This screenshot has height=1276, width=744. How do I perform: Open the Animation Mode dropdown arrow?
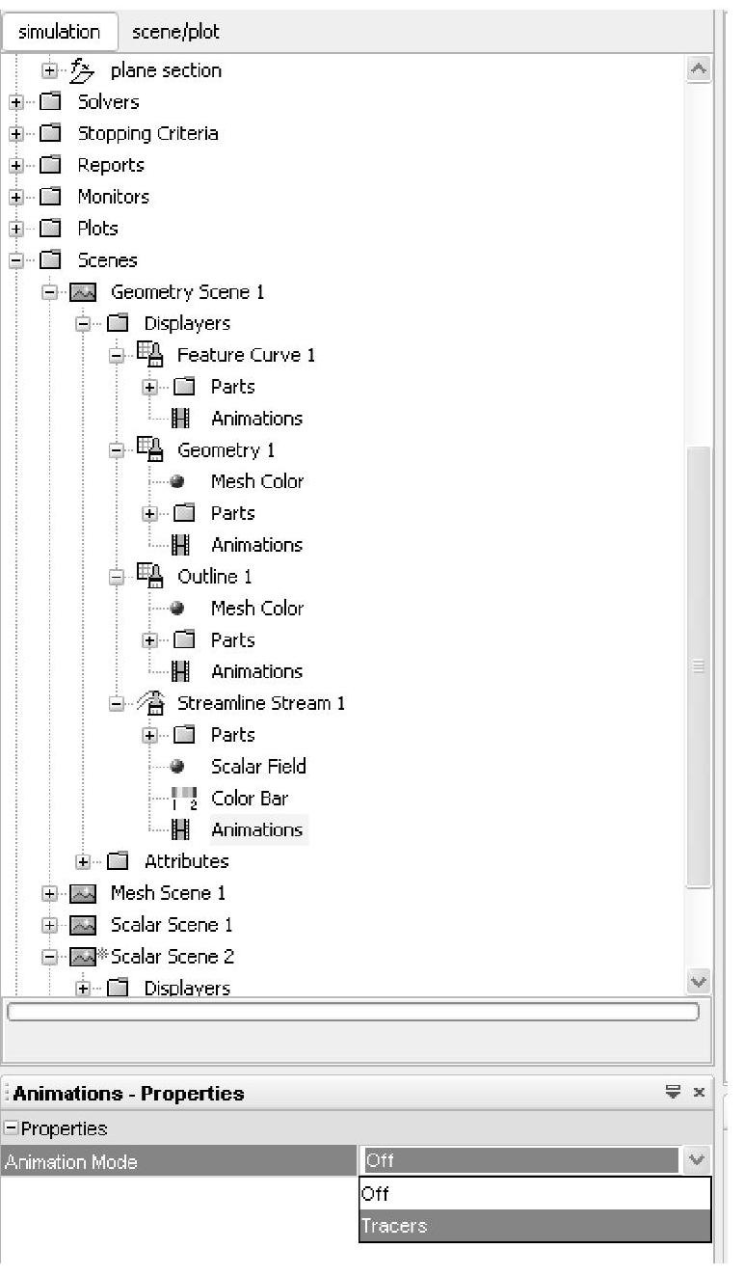point(697,1161)
